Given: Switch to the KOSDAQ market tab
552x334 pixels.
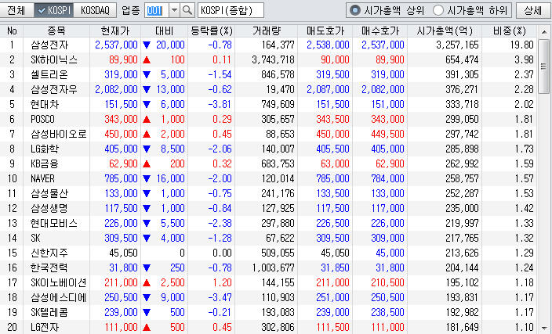Looking at the screenshot, I should click(x=96, y=10).
